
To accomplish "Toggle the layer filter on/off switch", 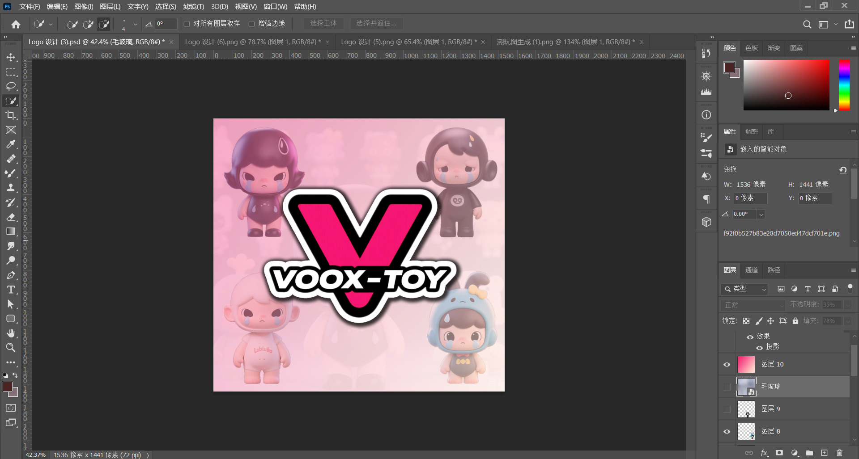I will coord(850,288).
